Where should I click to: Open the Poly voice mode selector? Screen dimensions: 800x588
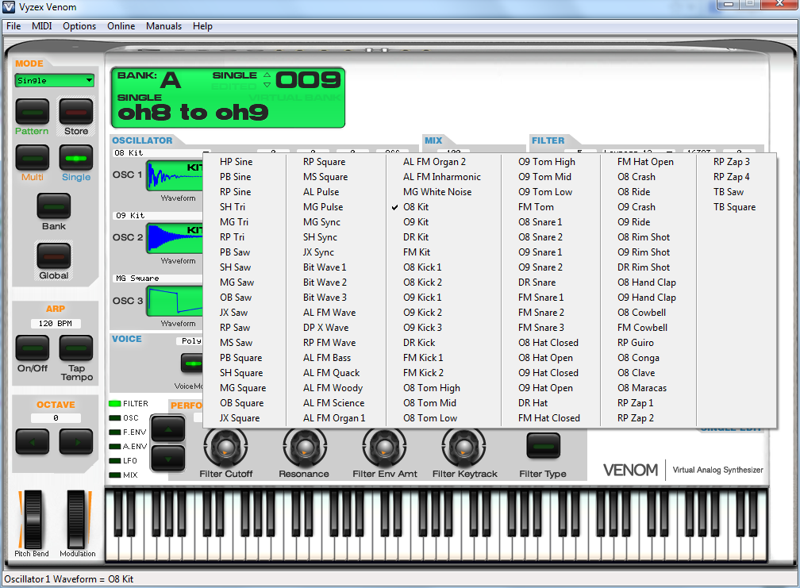click(190, 340)
